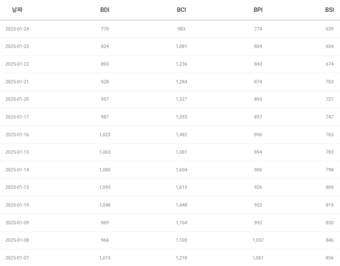Select BSI value 830
The height and width of the screenshot is (266, 340).
tap(329, 222)
